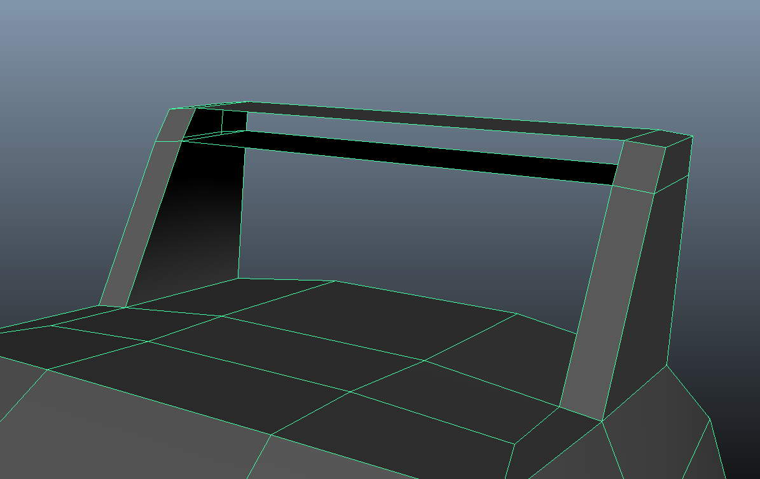Click the top-right corner vertex of the roof bar
This screenshot has height=479, width=760.
point(692,136)
